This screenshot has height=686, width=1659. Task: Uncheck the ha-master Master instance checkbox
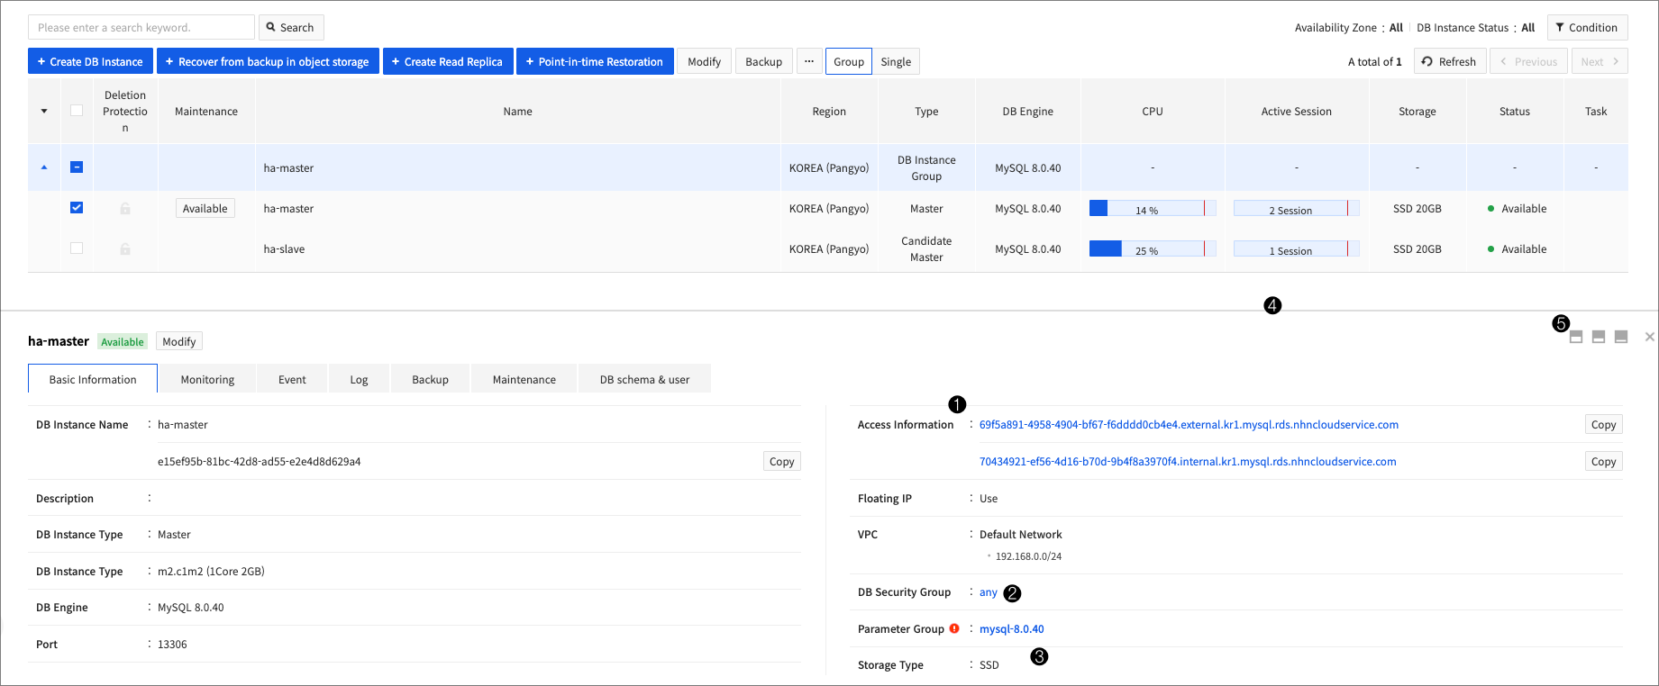click(77, 208)
